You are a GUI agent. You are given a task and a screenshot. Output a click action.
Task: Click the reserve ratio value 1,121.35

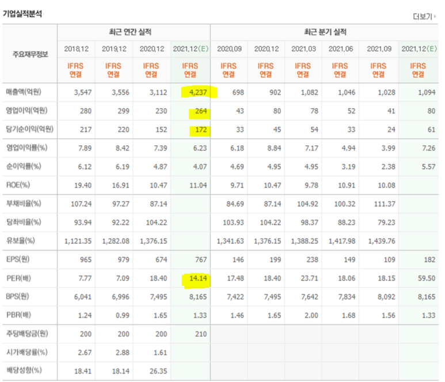point(78,241)
